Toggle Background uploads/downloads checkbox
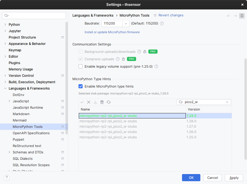The height and width of the screenshot is (184, 247). click(x=81, y=52)
